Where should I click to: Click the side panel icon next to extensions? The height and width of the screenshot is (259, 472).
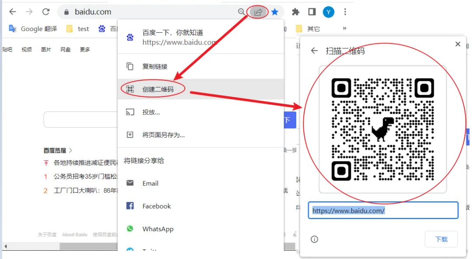[311, 12]
